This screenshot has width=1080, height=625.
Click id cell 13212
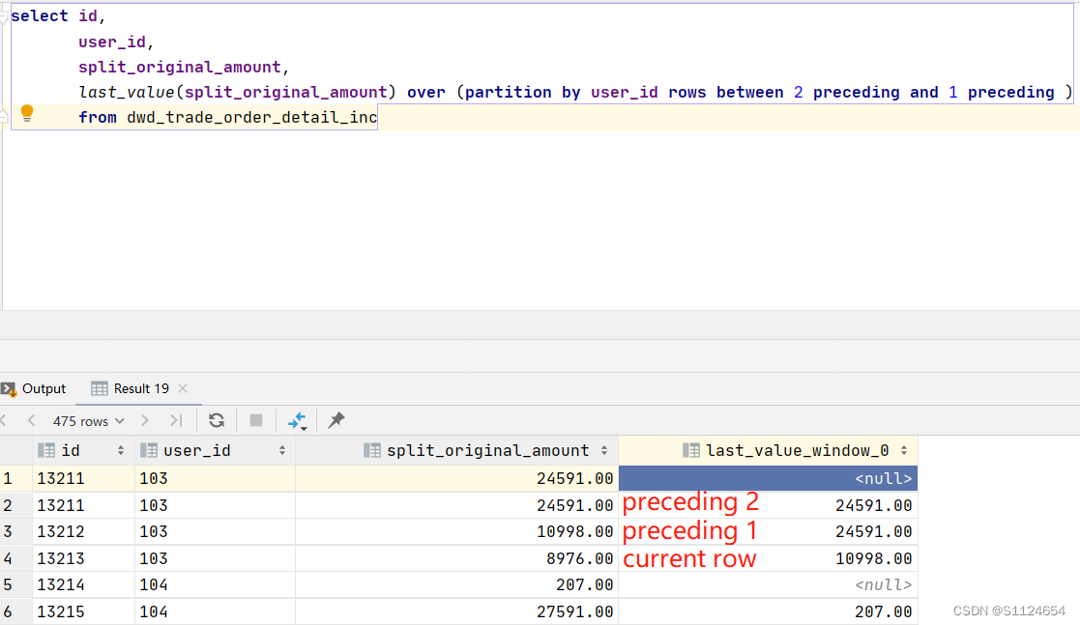(x=83, y=531)
